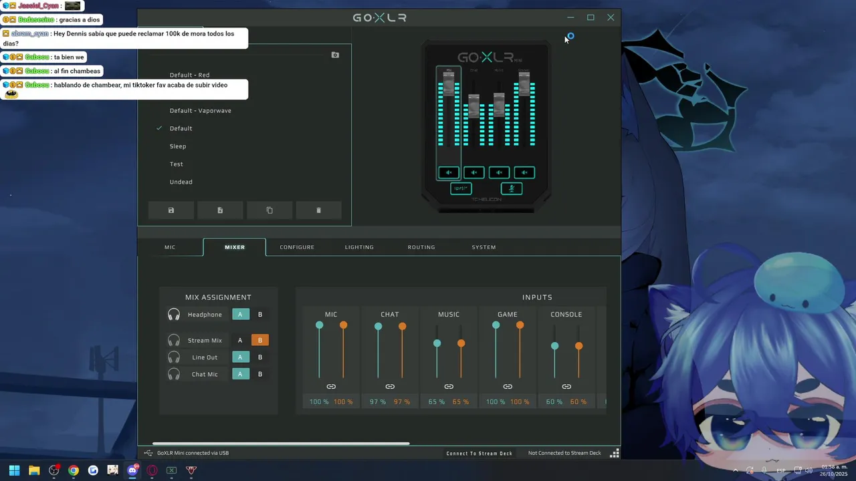Load the "Test" profile
The height and width of the screenshot is (481, 856).
pos(177,164)
